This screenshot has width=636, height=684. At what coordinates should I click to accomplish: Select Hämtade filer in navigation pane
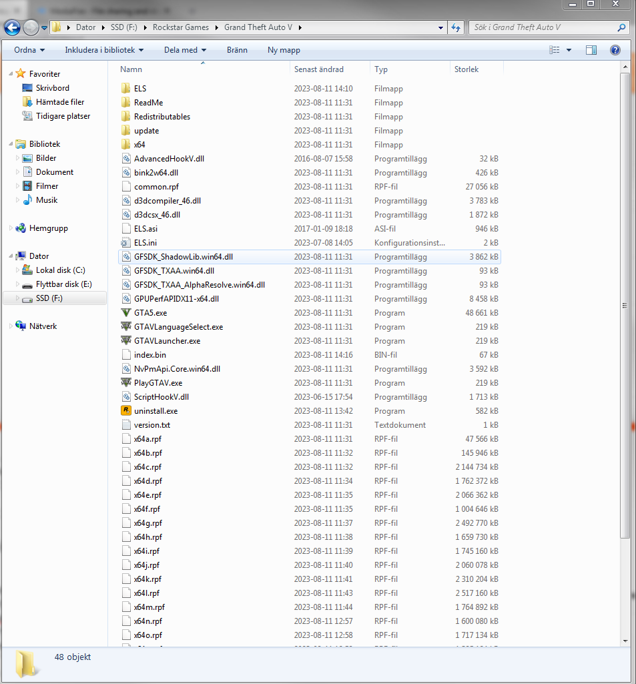(60, 101)
